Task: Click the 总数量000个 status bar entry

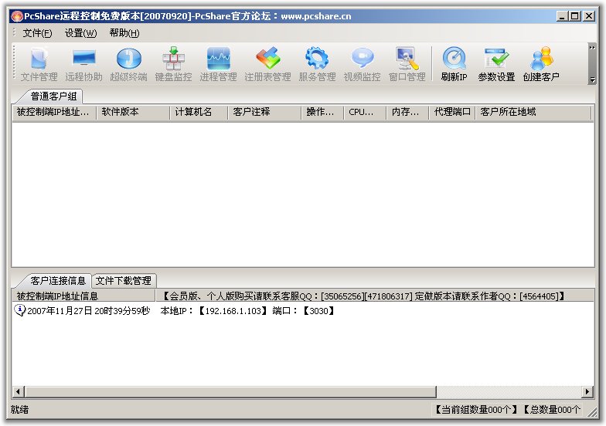Action: point(552,410)
